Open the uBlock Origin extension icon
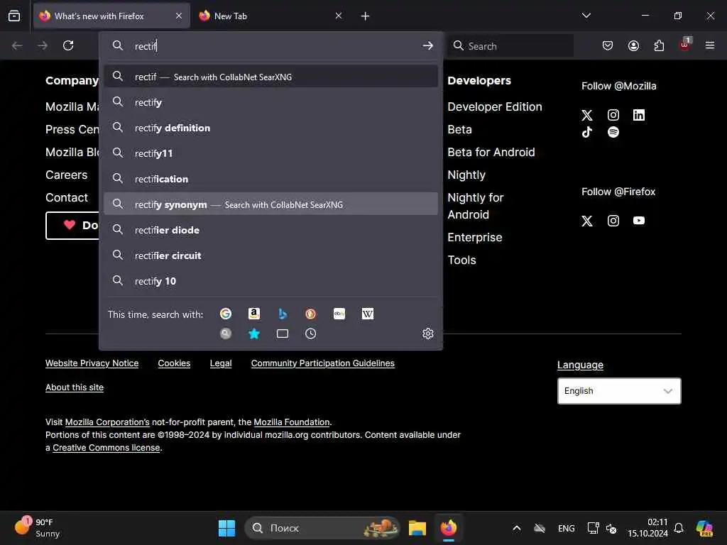Screen dimensions: 727x545 (685, 45)
